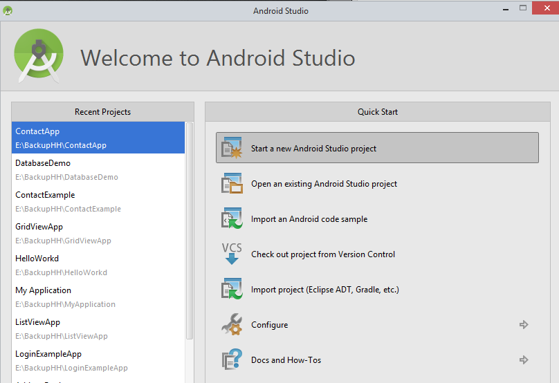Click the import Eclipse/Gradle project icon

[x=232, y=289]
